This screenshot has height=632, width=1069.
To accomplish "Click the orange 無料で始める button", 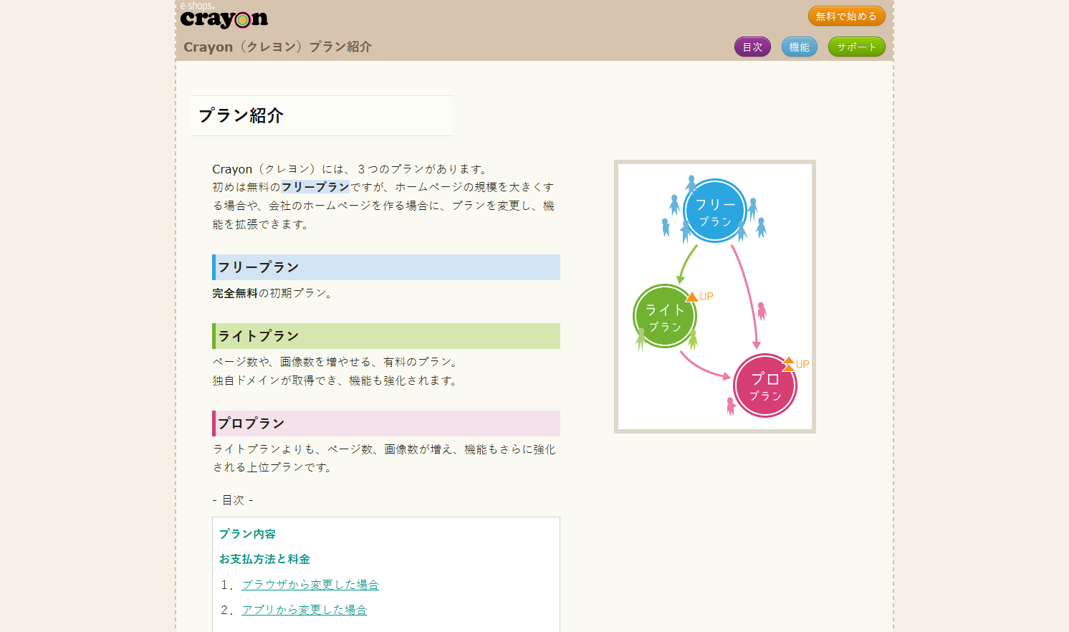I will (848, 15).
